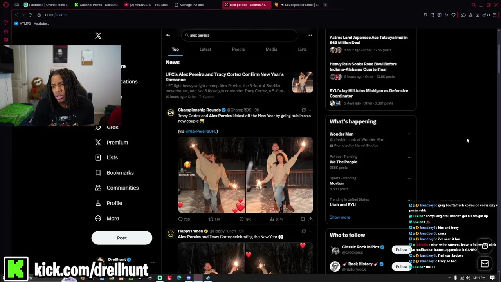Open search options three-dot menu

pyautogui.click(x=310, y=35)
